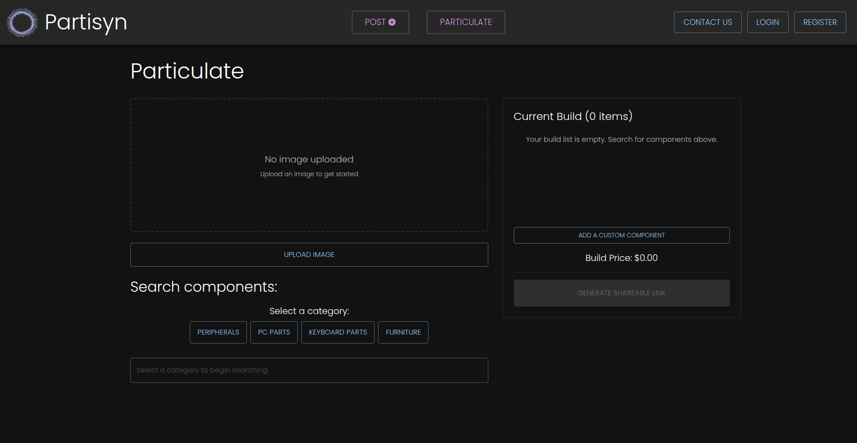Select the PERIPHERALS category
Image resolution: width=857 pixels, height=443 pixels.
pos(218,332)
